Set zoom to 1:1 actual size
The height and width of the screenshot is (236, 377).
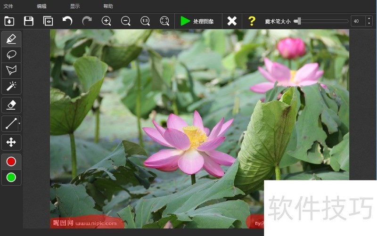coord(145,21)
